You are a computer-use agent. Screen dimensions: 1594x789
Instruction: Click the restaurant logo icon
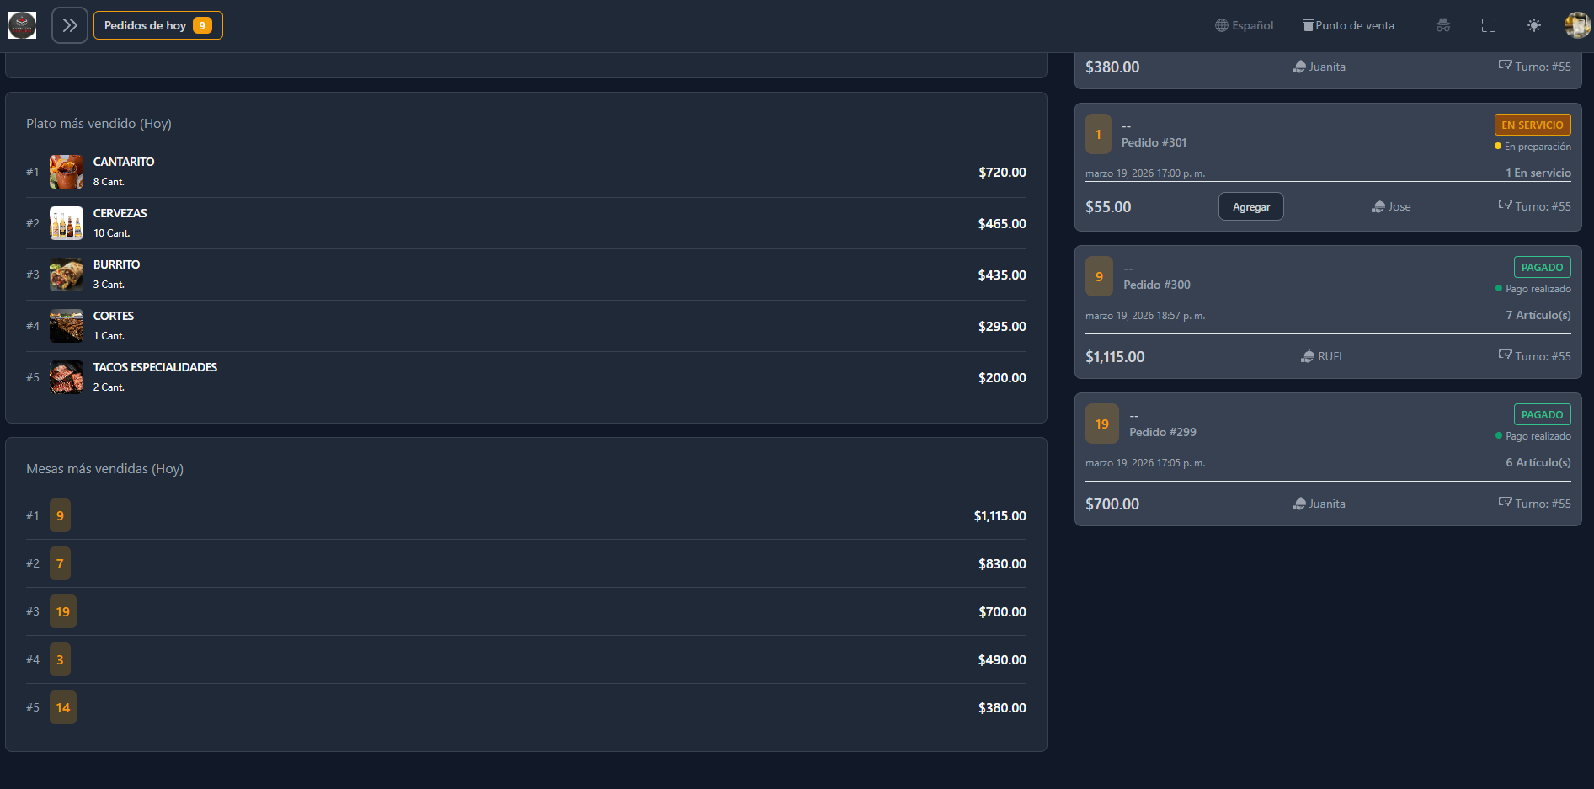(22, 25)
